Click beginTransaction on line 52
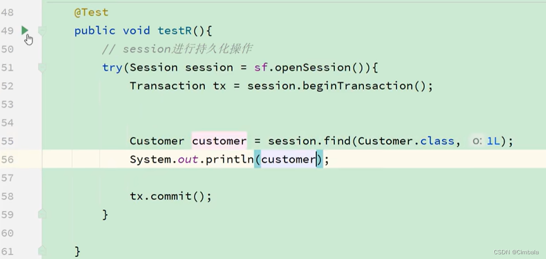The width and height of the screenshot is (546, 259). click(x=358, y=86)
